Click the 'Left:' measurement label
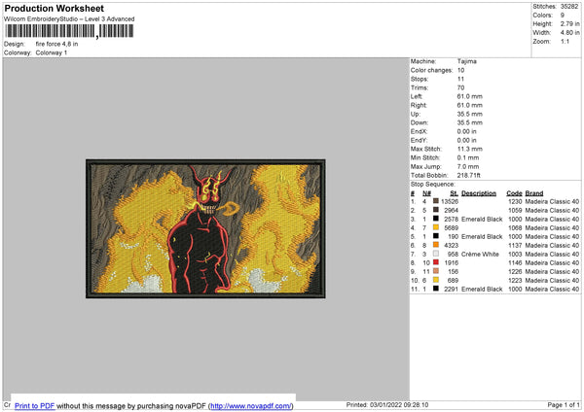Image resolution: width=584 pixels, height=412 pixels. click(417, 96)
